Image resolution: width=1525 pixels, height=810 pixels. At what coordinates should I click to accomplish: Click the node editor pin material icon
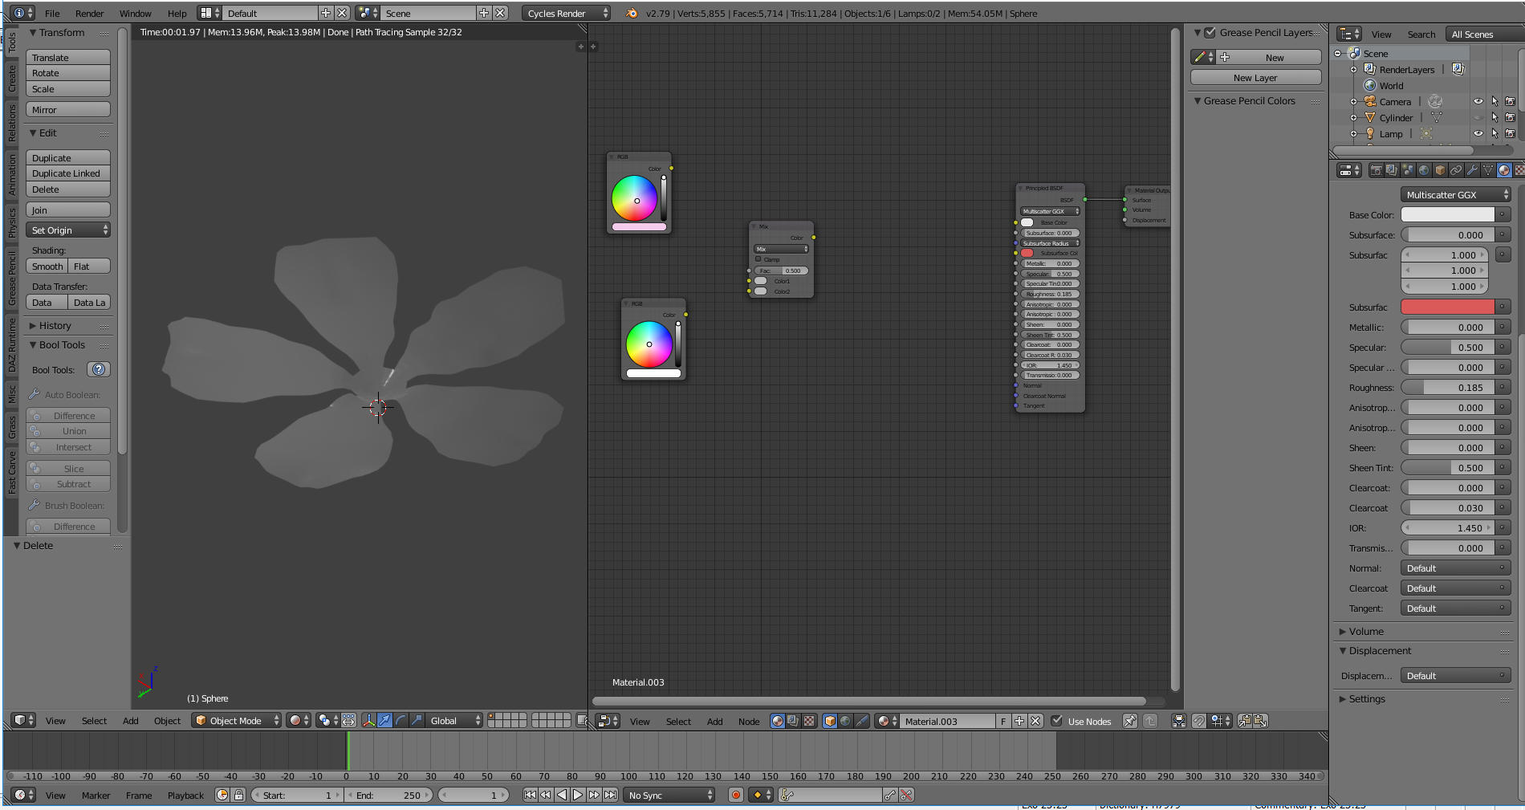coord(1130,721)
